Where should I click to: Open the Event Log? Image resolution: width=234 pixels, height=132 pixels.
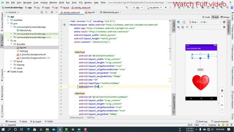(x=201, y=121)
